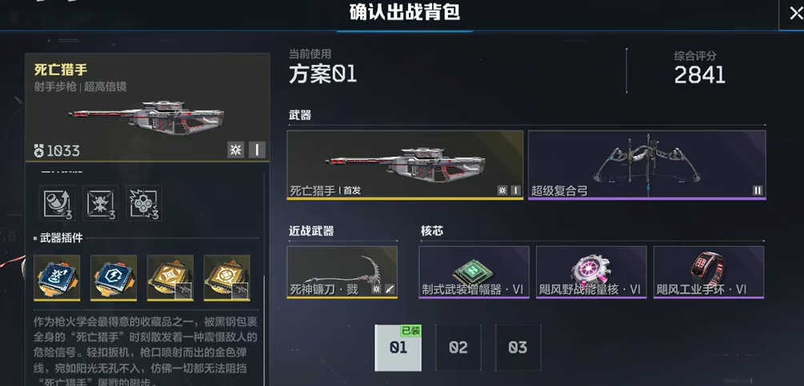Open the 死亡猎手 primary weapon slot
This screenshot has width=804, height=386.
pyautogui.click(x=405, y=165)
